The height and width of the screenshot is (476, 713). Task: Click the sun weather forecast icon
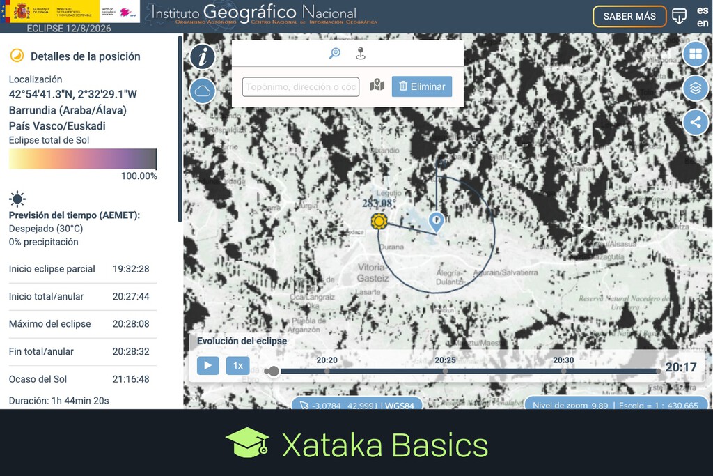point(17,199)
